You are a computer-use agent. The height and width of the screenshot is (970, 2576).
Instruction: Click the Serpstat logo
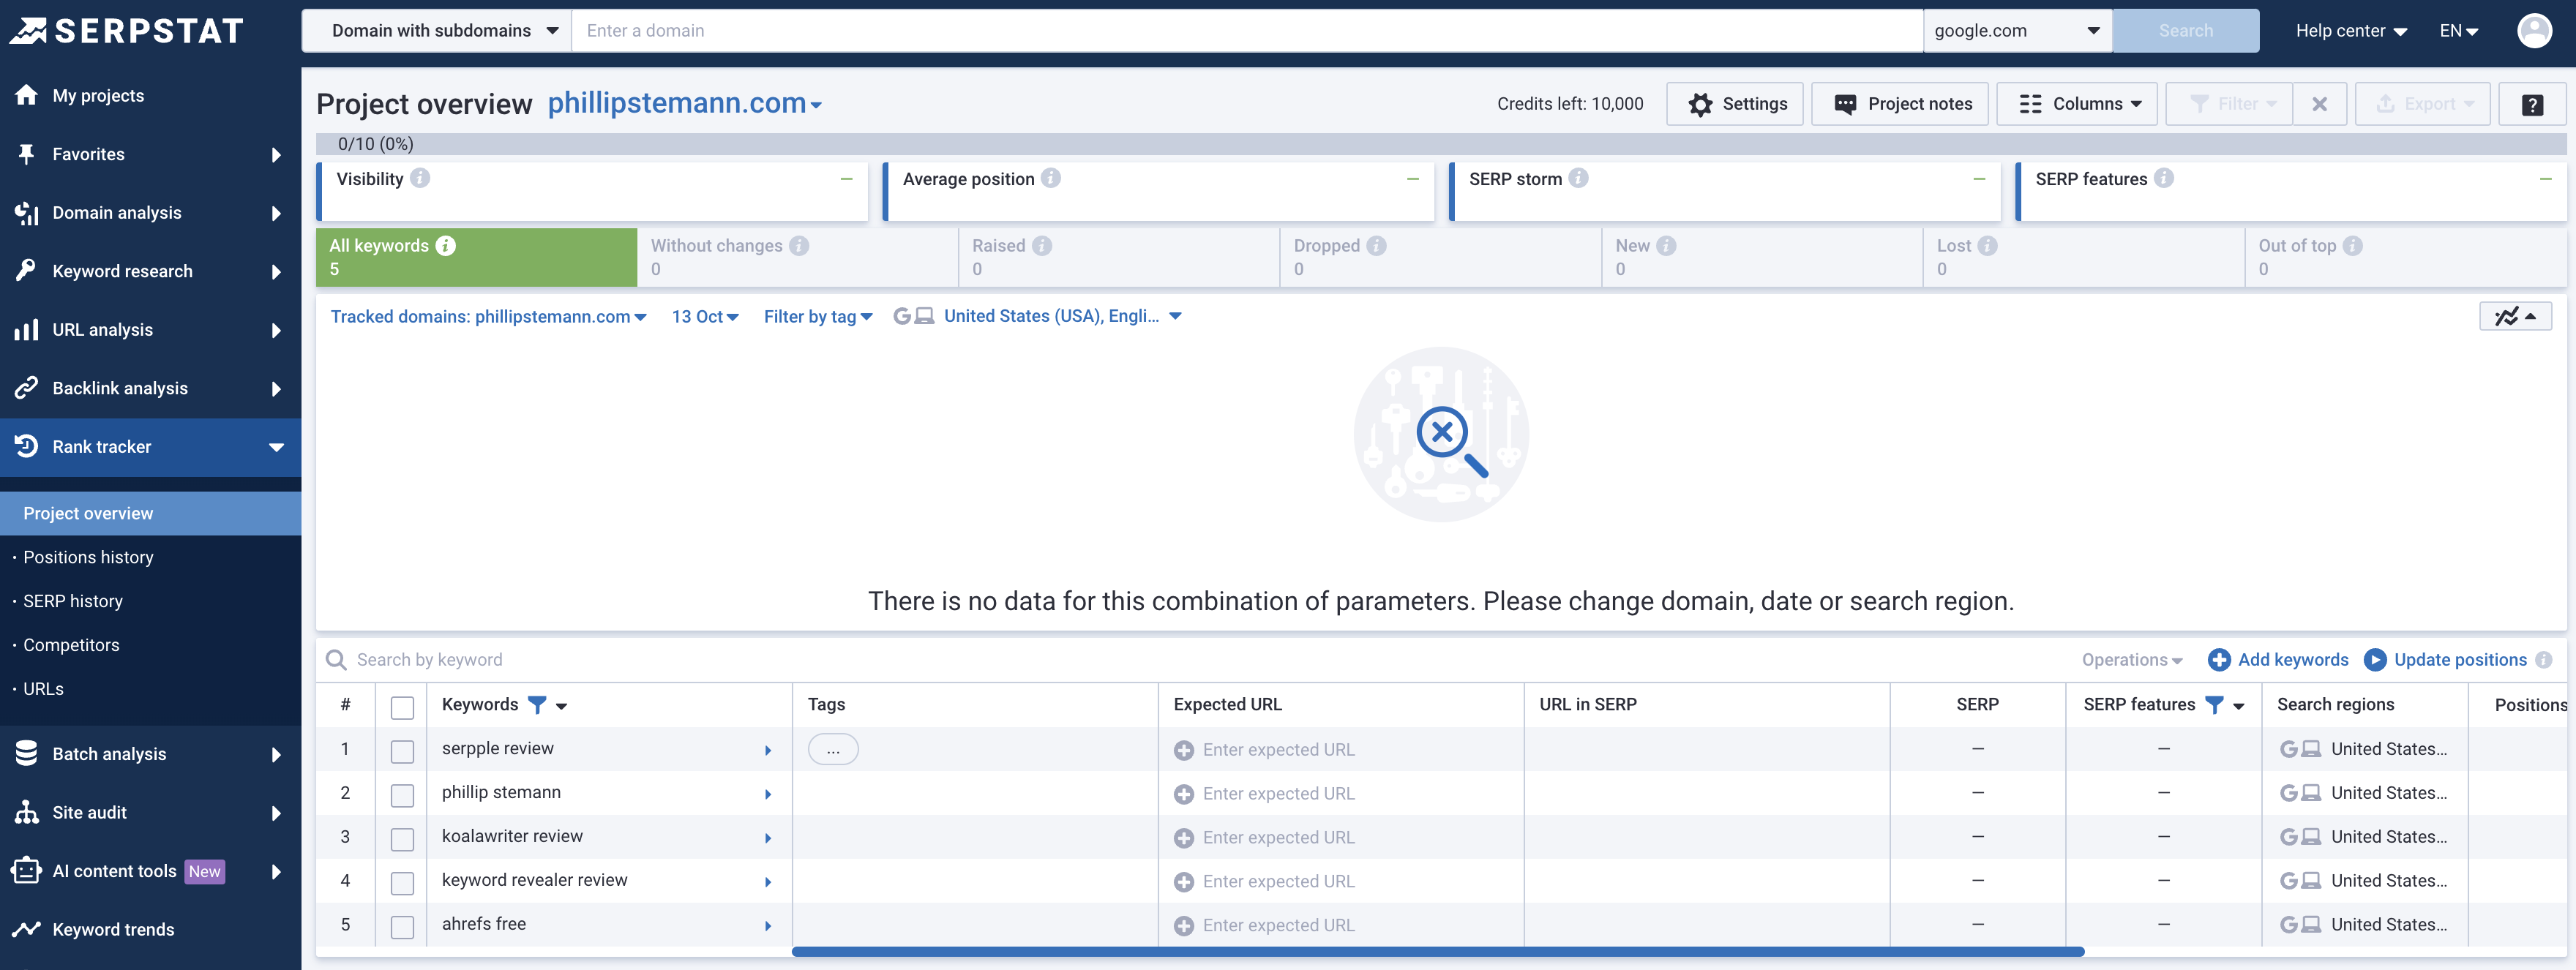[126, 31]
